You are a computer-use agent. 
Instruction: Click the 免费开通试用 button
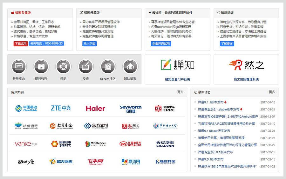point(161,44)
